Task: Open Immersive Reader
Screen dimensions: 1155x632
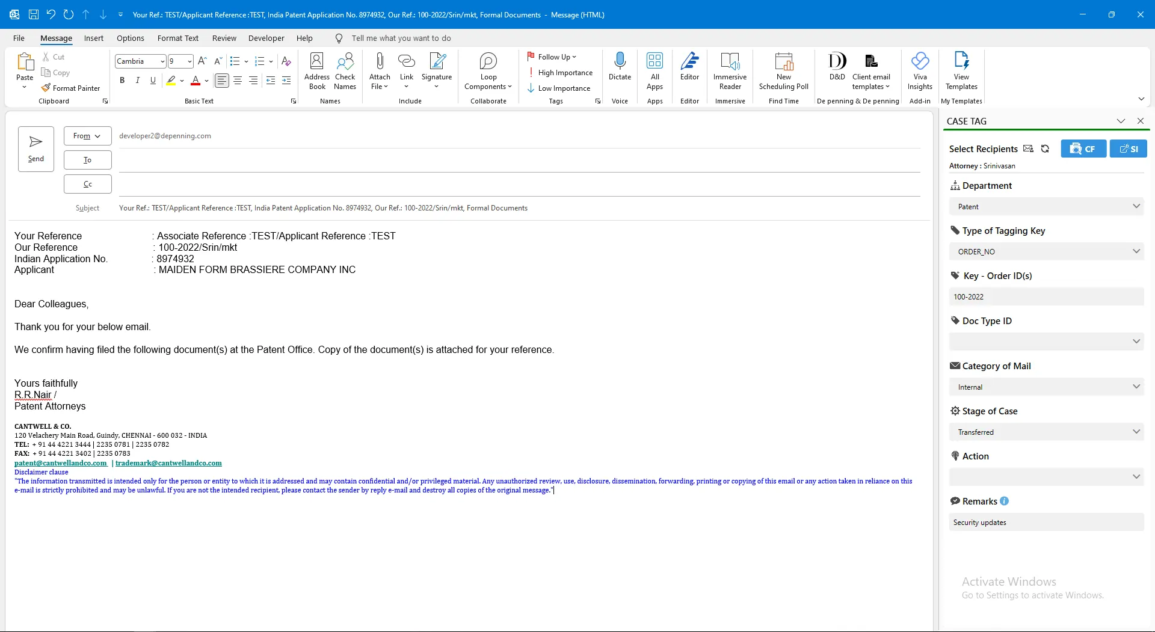Action: 730,72
